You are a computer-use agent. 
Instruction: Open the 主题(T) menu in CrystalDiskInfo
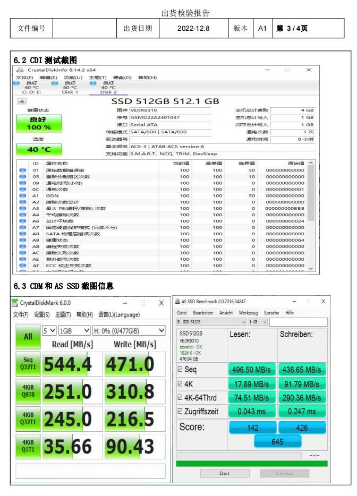pos(97,78)
